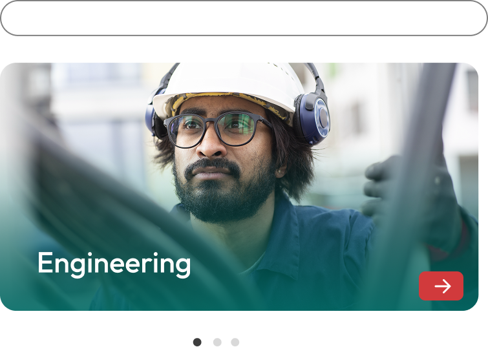Choose the middle grey pagination dot

click(x=217, y=342)
